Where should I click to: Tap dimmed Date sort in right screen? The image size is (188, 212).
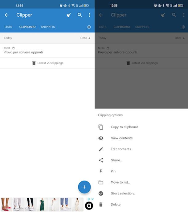[x=180, y=38]
